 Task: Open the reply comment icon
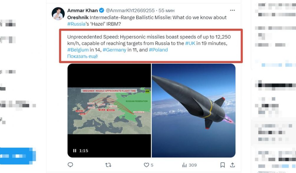point(70,165)
